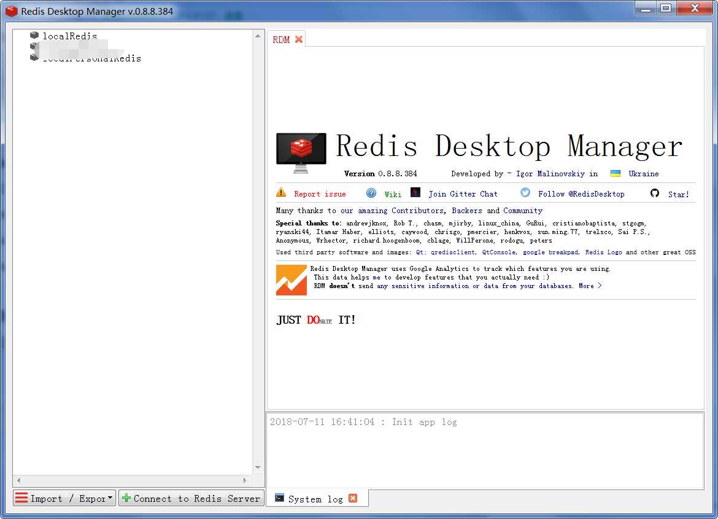Open the Redis Logo link

(x=603, y=252)
